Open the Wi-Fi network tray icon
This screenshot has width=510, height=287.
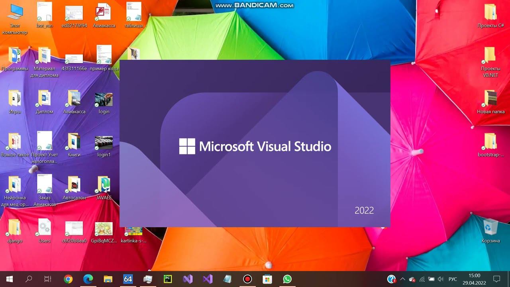pos(422,279)
